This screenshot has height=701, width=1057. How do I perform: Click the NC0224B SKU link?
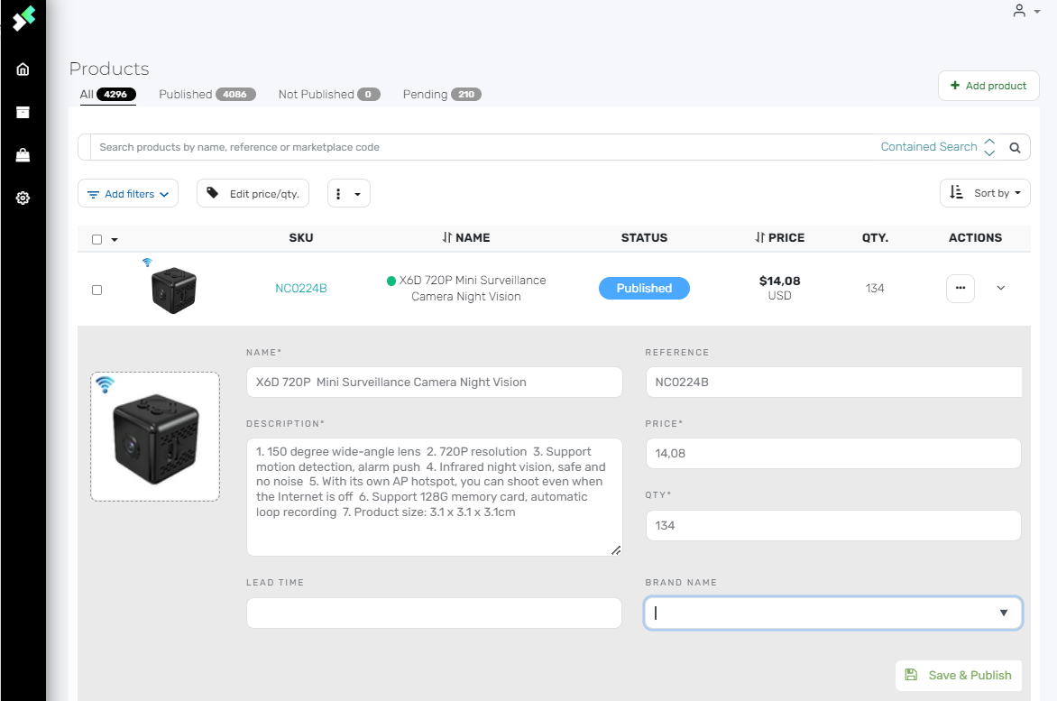click(301, 289)
